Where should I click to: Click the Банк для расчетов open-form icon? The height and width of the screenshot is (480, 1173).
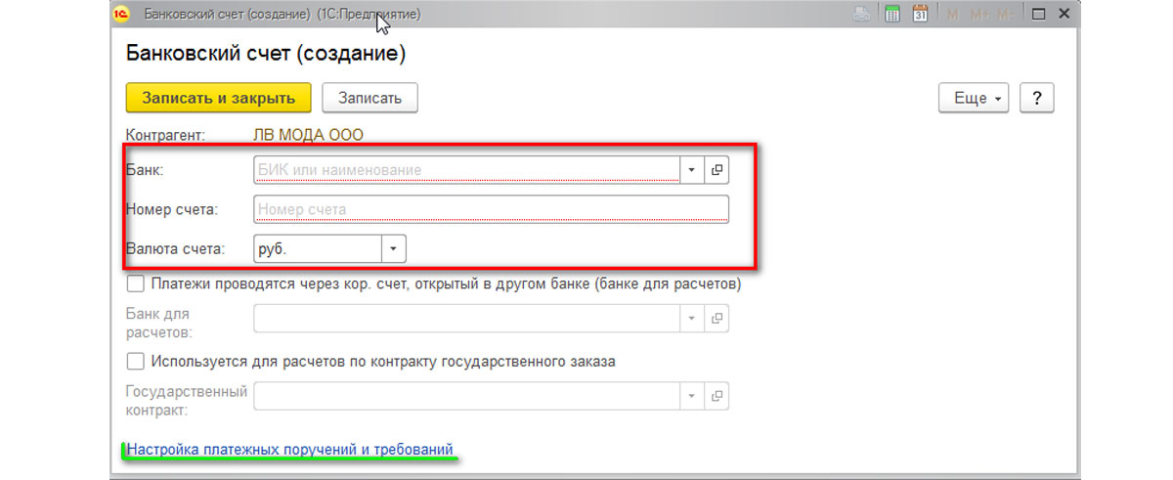pyautogui.click(x=717, y=318)
